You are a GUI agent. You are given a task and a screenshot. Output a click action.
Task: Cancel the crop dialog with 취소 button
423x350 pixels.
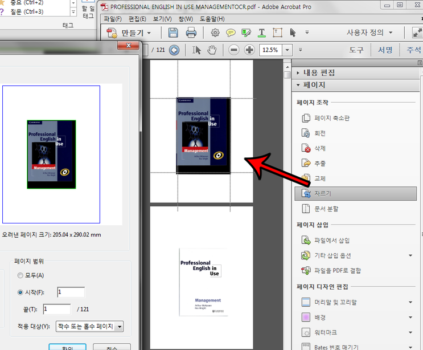112,347
